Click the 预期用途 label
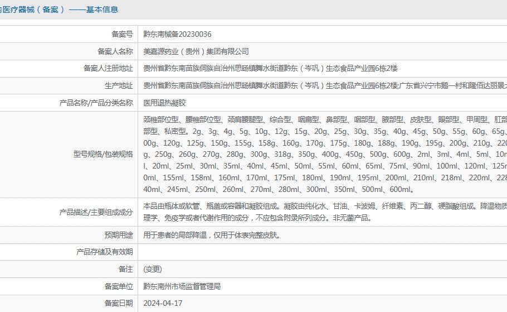 coord(118,235)
